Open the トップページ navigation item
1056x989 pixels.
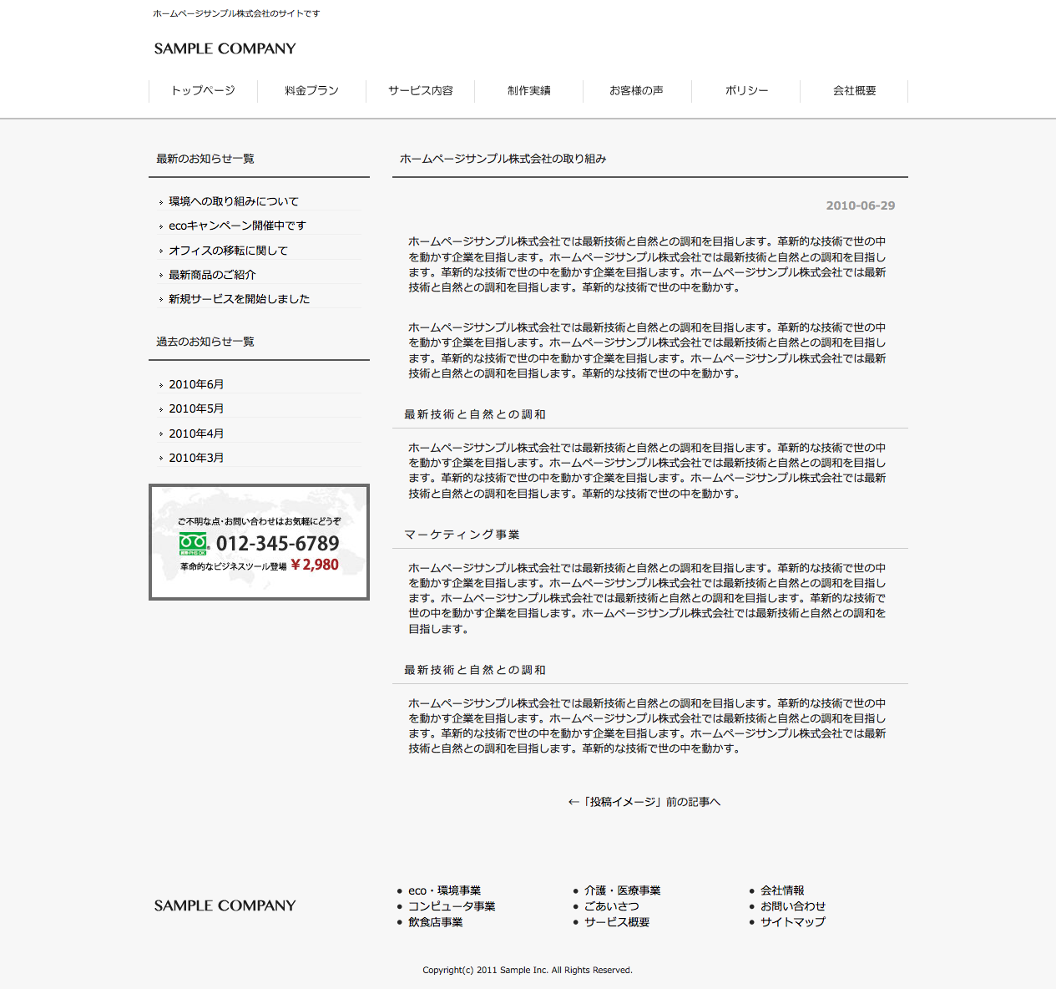[x=203, y=90]
